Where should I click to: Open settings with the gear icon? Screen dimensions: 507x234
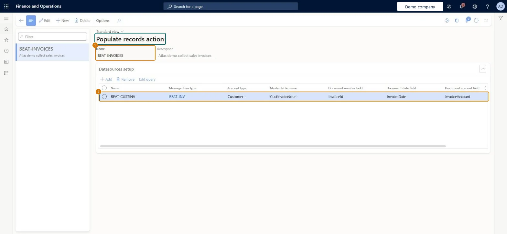point(475,6)
